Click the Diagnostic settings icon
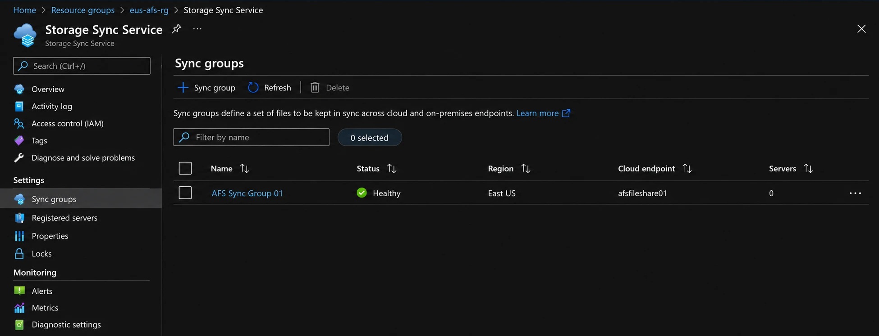This screenshot has height=336, width=879. pyautogui.click(x=19, y=324)
